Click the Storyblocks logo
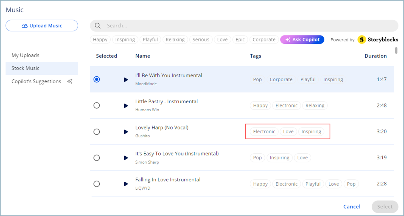This screenshot has height=216, width=404. point(378,40)
